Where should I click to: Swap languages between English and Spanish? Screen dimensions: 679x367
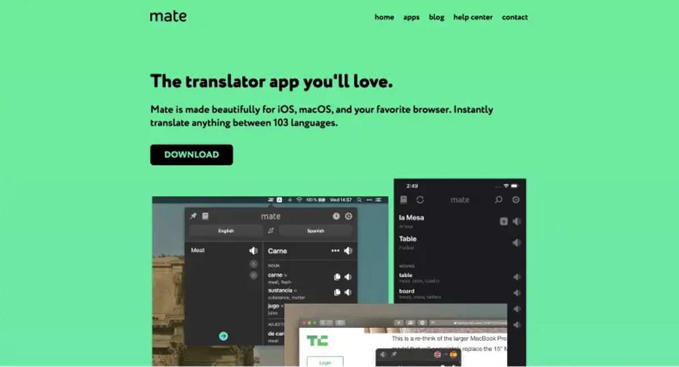(271, 231)
